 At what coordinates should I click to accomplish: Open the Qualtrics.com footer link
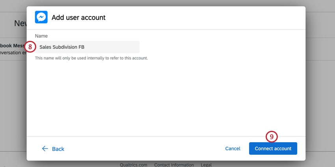coord(134,165)
